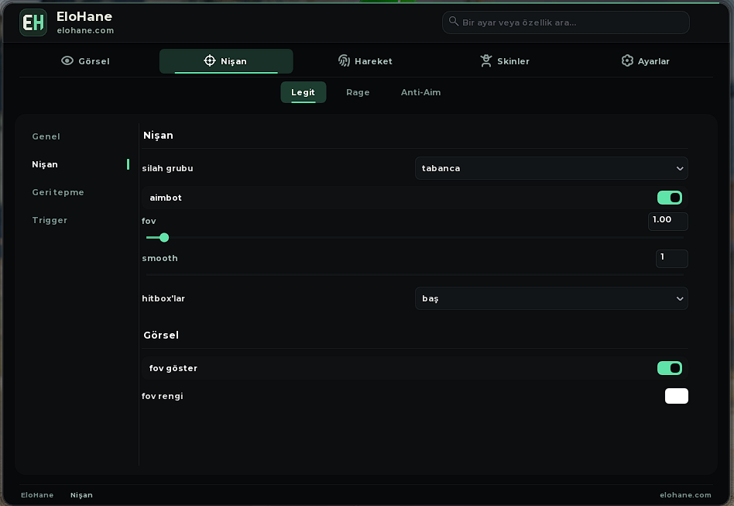Screen dimensions: 734x506
Task: Open the white fov rengi color swatch
Action: coord(677,396)
